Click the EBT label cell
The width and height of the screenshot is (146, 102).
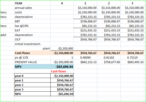[x=32, y=21]
